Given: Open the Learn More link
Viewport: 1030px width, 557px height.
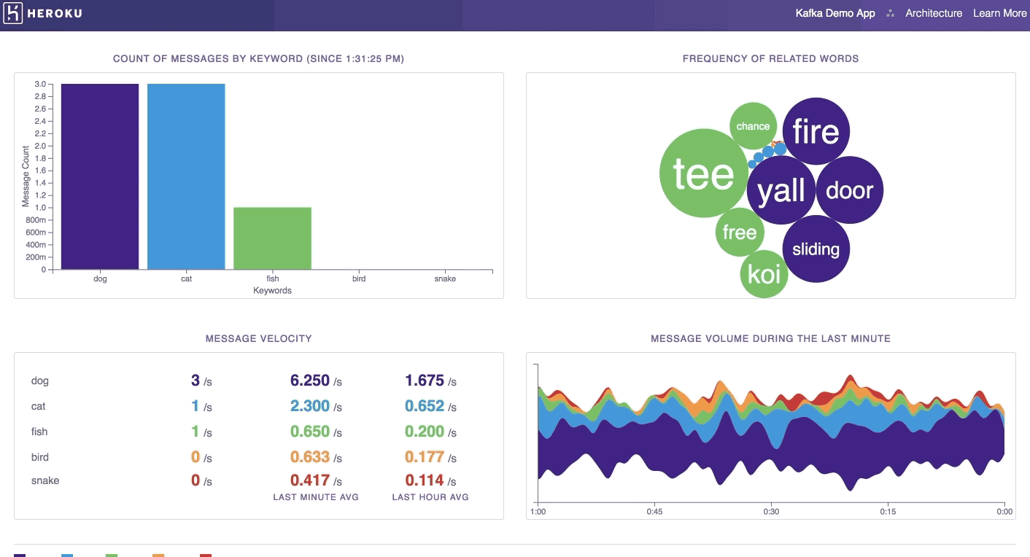Looking at the screenshot, I should 999,12.
